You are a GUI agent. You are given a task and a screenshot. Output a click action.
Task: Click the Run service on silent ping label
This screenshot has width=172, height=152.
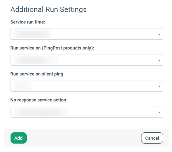[x=37, y=74]
